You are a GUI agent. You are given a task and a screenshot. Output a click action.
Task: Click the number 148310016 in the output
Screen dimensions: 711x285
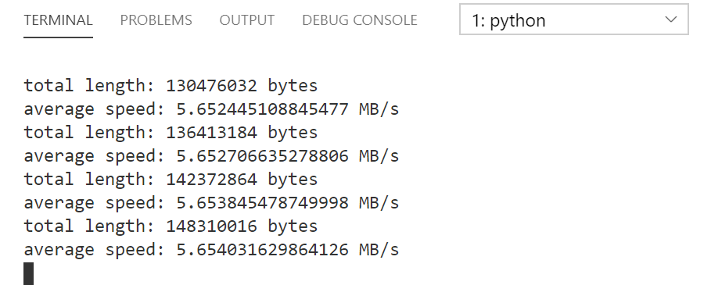click(211, 226)
